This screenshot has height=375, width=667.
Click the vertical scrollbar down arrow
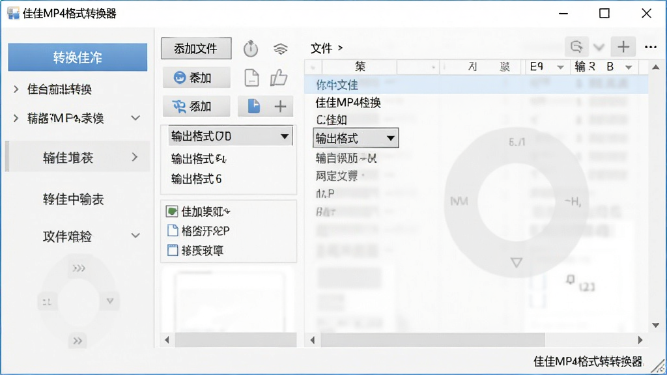(x=656, y=326)
